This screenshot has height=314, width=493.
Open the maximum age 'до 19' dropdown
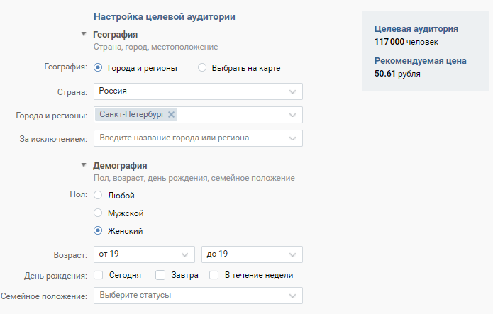(x=252, y=254)
